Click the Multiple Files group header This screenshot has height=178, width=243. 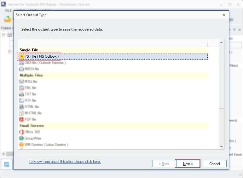113,75
